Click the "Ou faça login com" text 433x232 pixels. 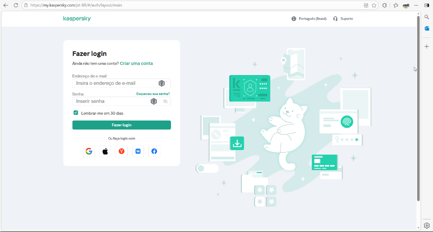coord(122,138)
